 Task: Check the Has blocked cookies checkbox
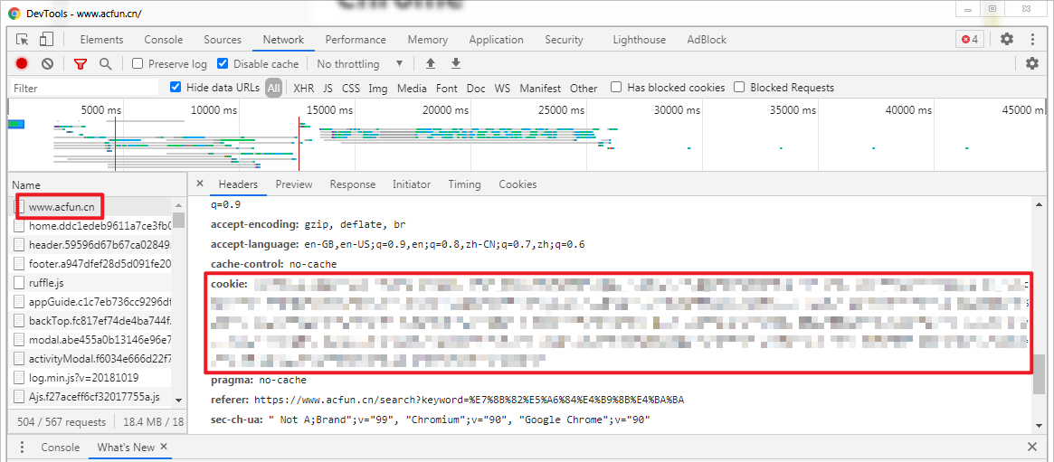tap(616, 88)
